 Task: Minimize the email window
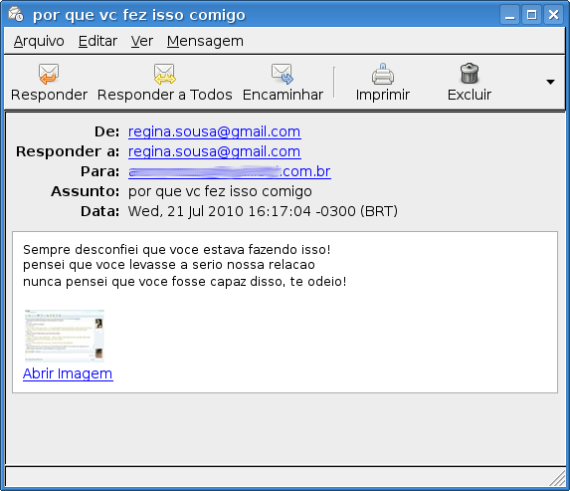pyautogui.click(x=510, y=15)
